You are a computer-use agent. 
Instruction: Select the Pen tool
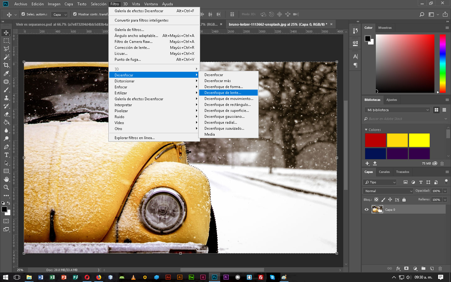(x=6, y=147)
